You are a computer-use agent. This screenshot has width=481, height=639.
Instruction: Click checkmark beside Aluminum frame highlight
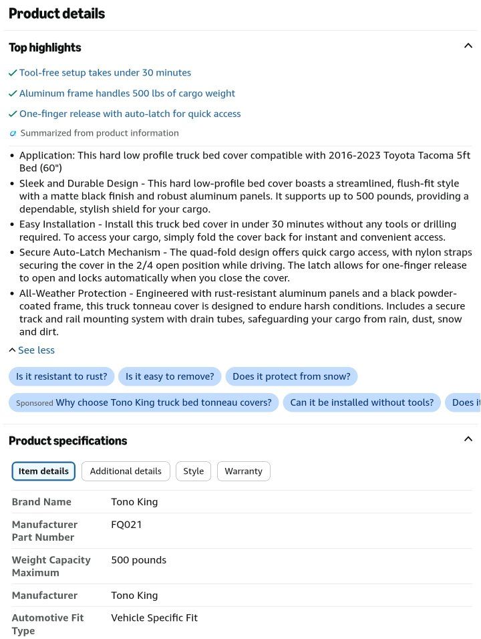point(13,94)
